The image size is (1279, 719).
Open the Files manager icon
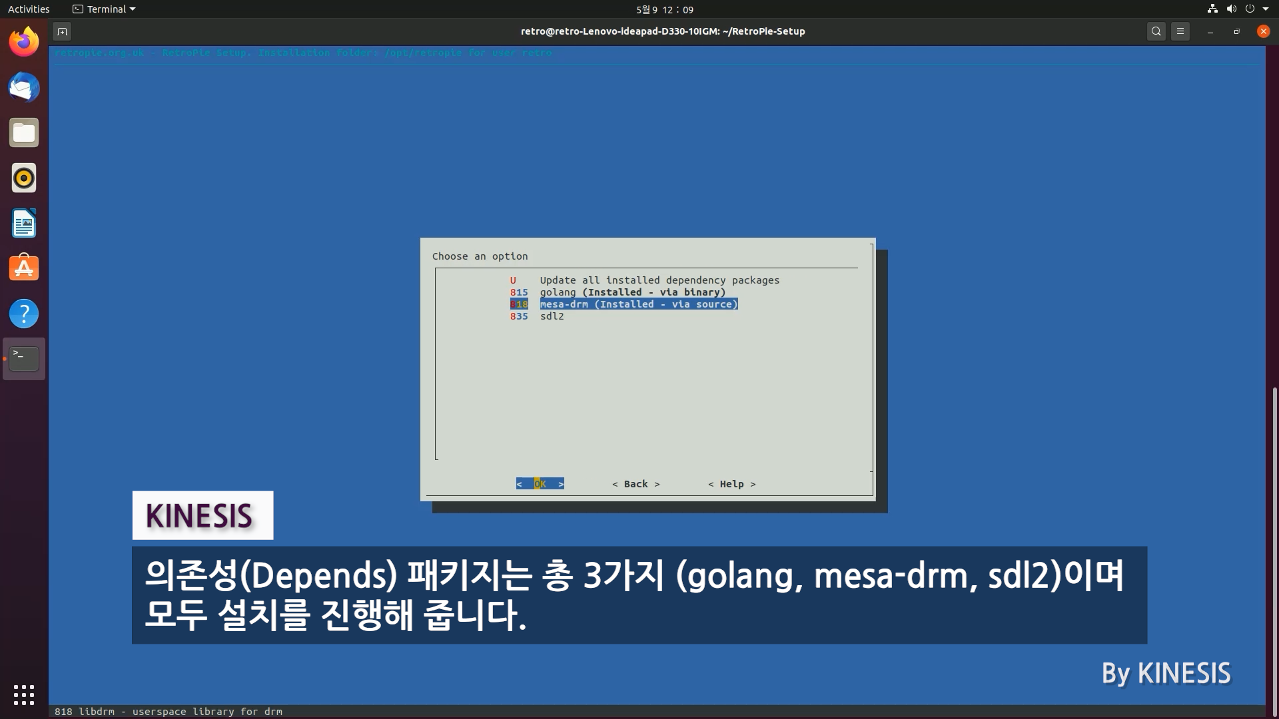[24, 133]
